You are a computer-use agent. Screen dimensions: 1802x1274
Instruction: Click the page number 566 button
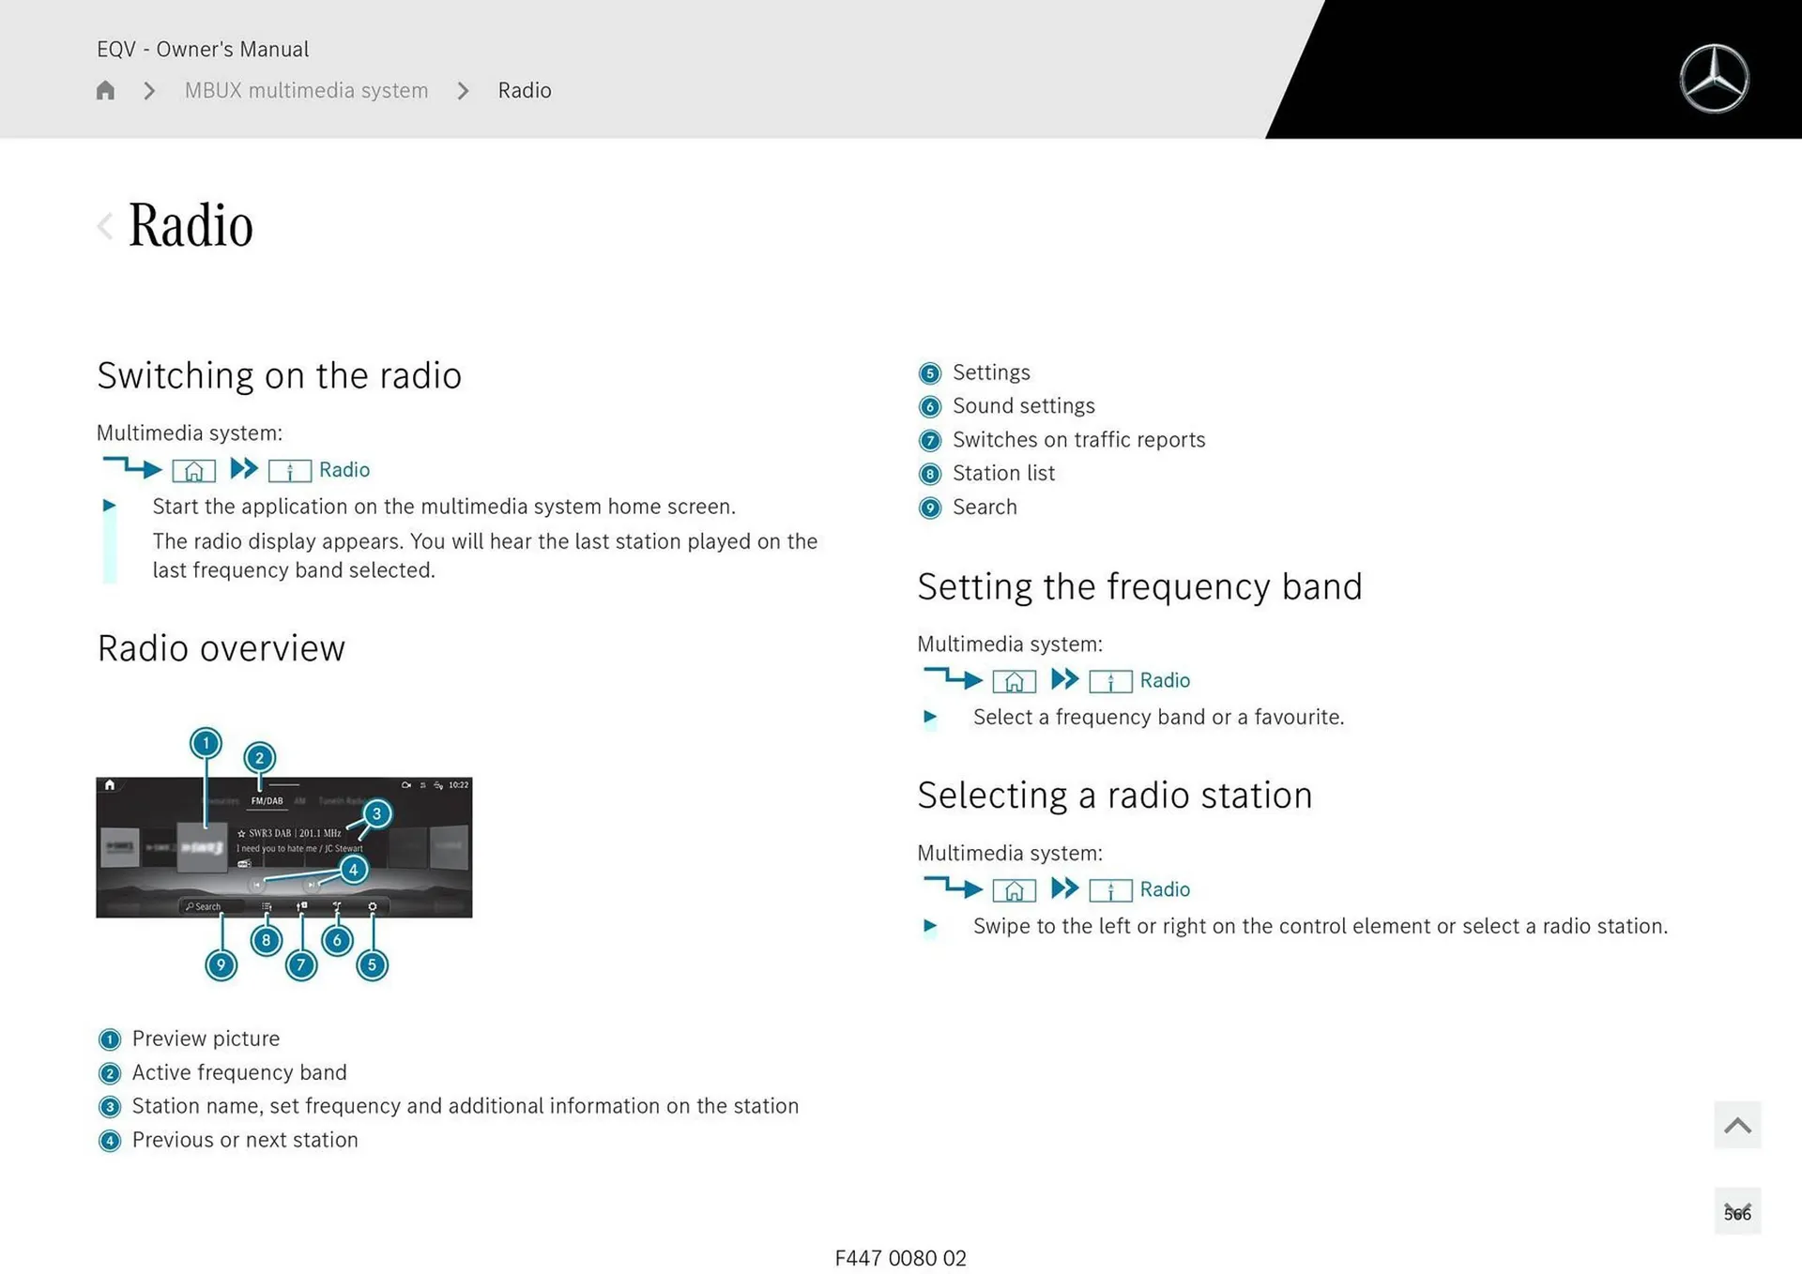tap(1736, 1212)
